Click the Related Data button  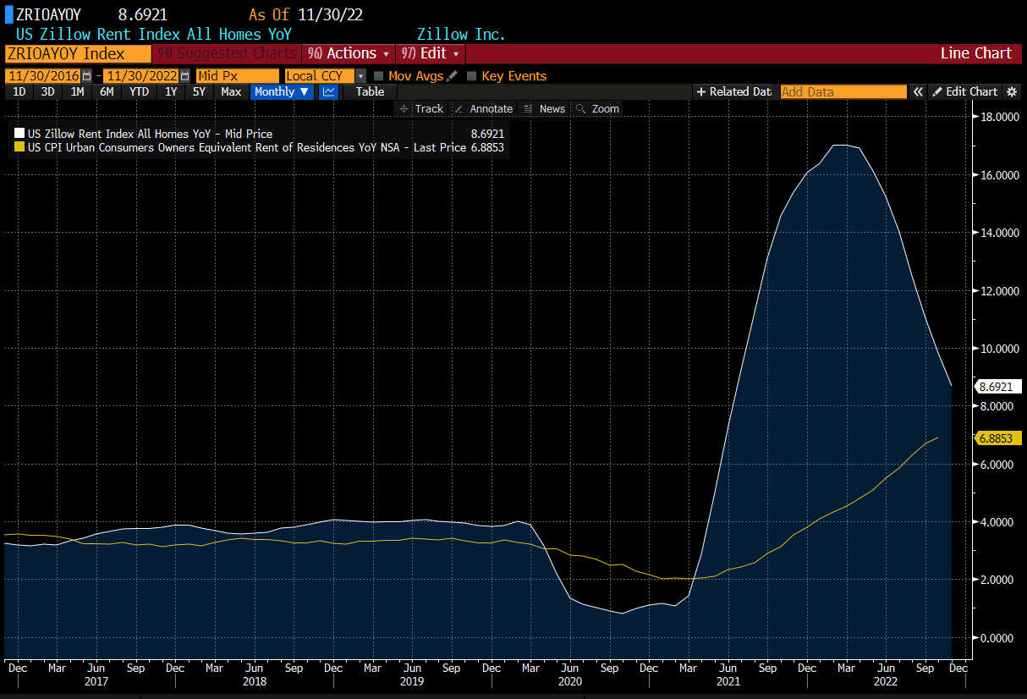tap(733, 91)
